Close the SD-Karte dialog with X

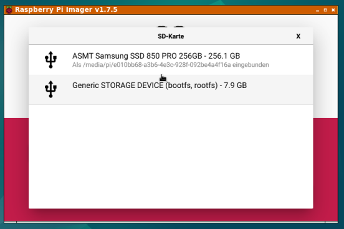pyautogui.click(x=298, y=36)
